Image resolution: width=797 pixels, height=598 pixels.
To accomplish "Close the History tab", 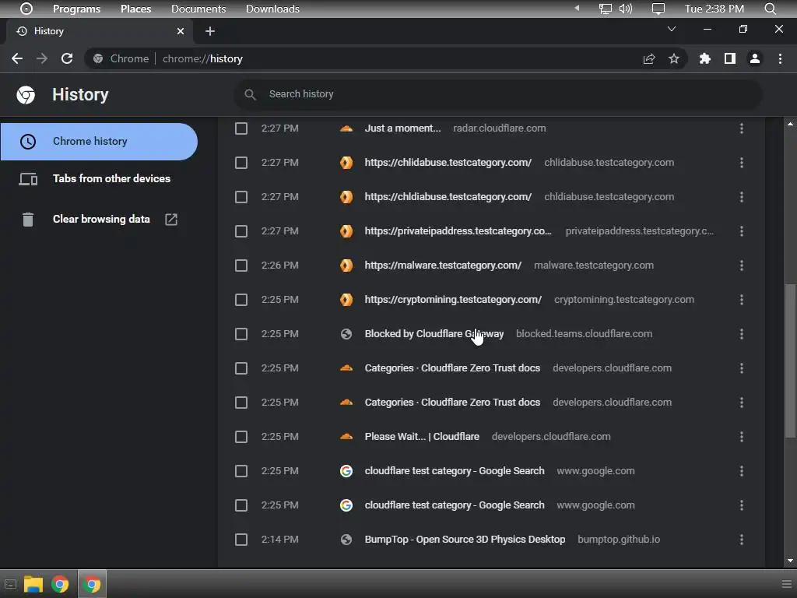I will pos(181,31).
